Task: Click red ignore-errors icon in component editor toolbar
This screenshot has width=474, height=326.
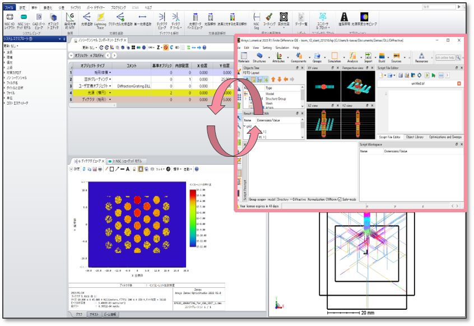Action: (x=166, y=48)
